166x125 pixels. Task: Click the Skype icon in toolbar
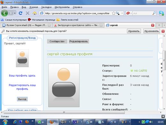(x=162, y=13)
